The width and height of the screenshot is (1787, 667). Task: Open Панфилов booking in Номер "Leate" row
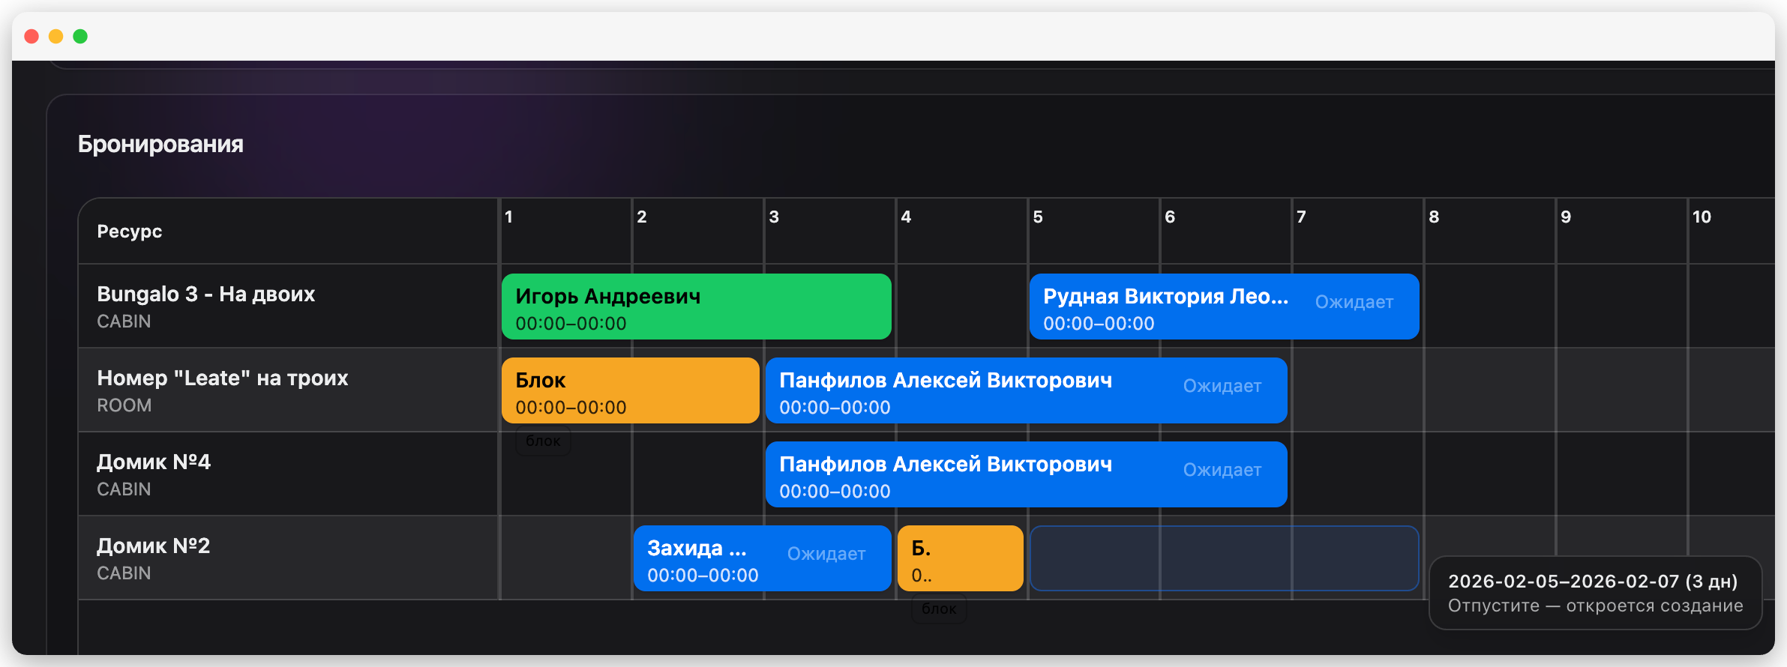point(975,391)
